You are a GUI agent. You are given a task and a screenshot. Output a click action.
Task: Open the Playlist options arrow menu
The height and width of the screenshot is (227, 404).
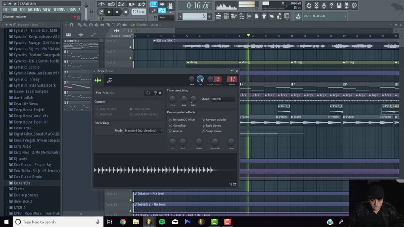pyautogui.click(x=66, y=25)
